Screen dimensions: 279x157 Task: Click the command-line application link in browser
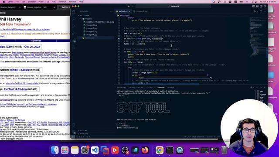[43, 52]
